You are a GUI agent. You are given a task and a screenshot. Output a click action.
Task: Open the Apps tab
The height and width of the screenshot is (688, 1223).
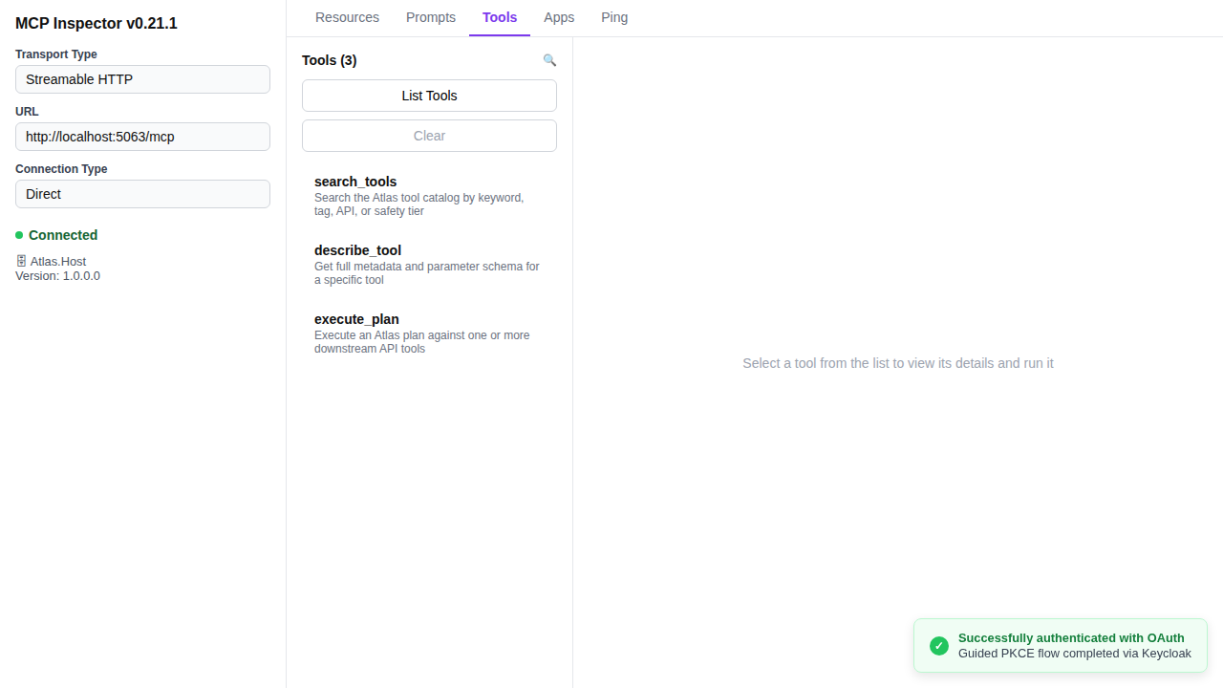pyautogui.click(x=559, y=17)
